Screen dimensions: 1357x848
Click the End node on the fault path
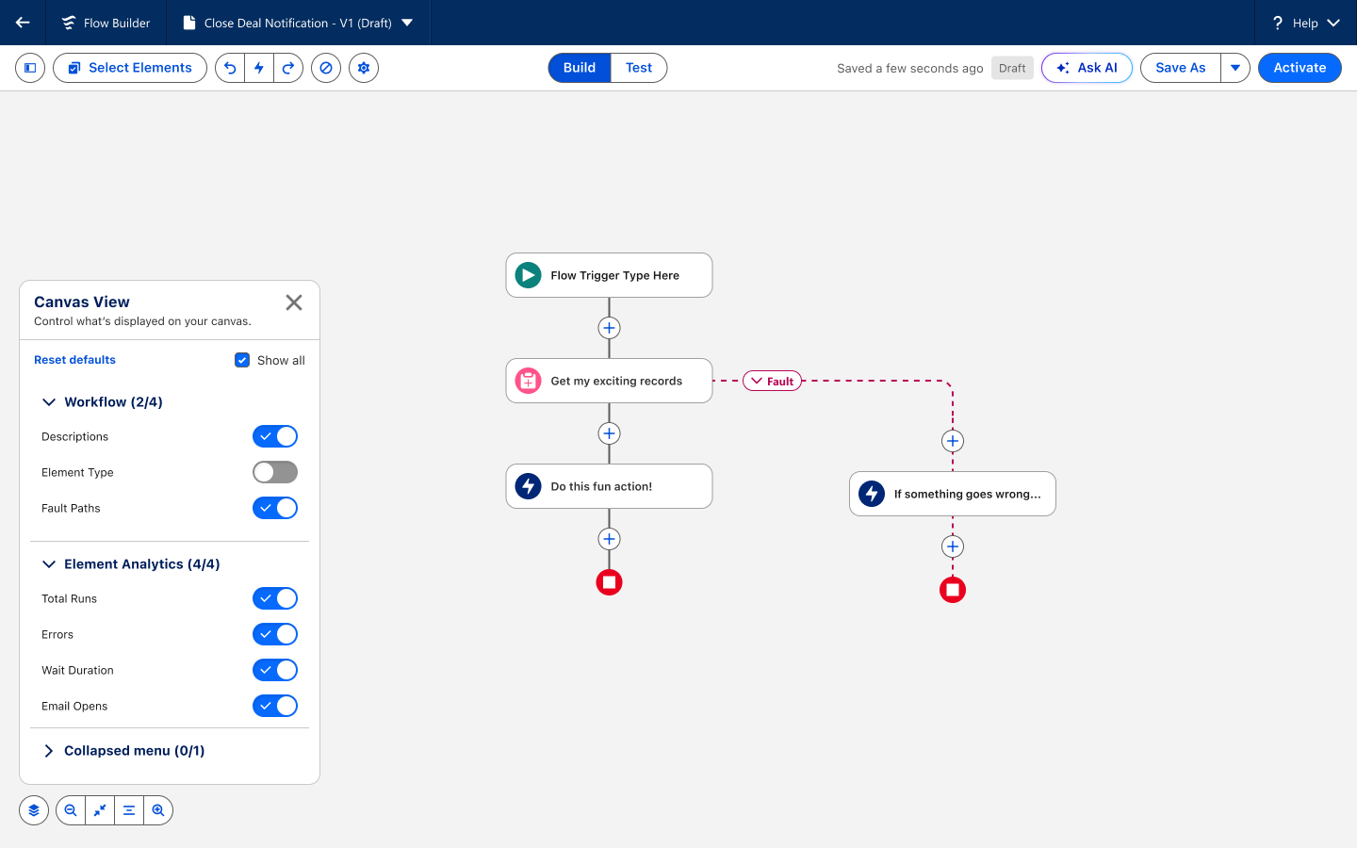click(x=953, y=590)
